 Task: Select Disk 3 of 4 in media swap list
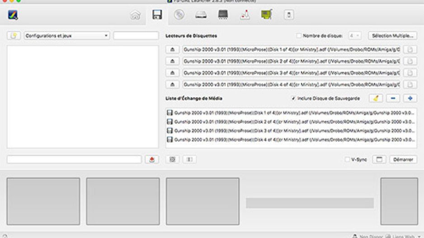(291, 131)
